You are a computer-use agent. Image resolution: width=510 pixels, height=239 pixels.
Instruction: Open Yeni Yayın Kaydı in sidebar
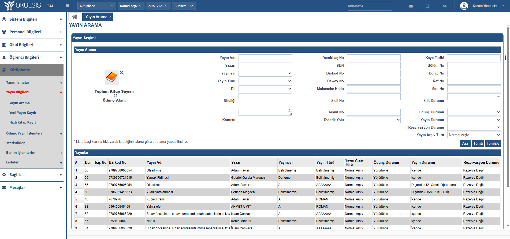coord(23,113)
